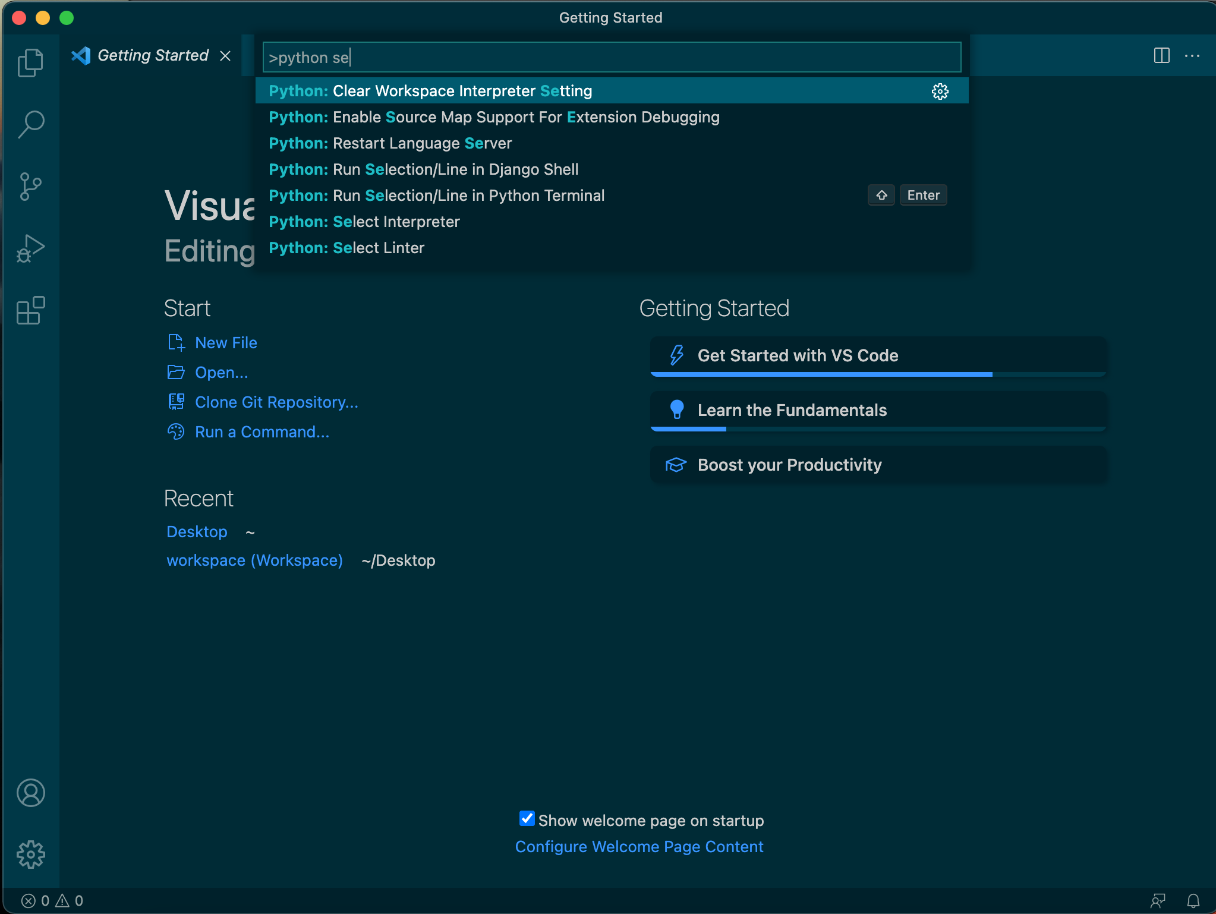Toggle Show welcome page on startup
This screenshot has height=914, width=1216.
click(x=526, y=820)
